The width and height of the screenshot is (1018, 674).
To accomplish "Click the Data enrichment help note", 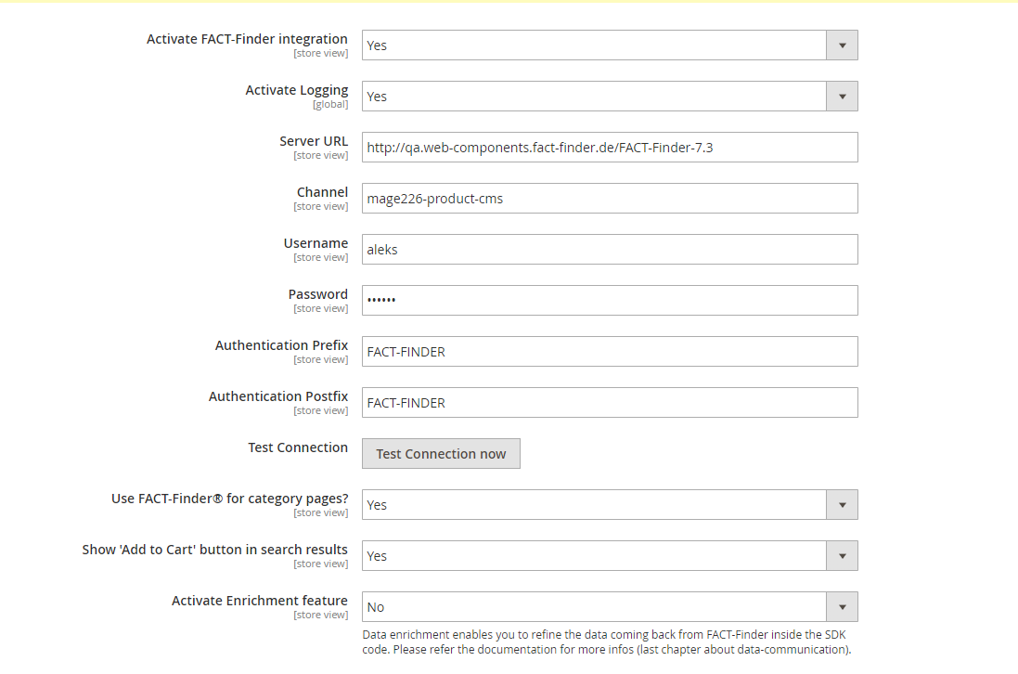I will [x=606, y=642].
